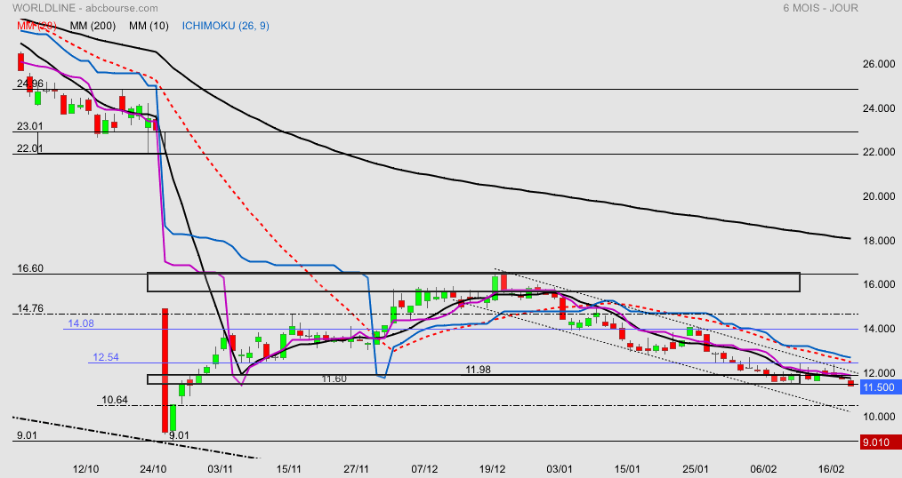The height and width of the screenshot is (478, 902).
Task: Click the 22.000 price axis value
Action: (x=879, y=152)
